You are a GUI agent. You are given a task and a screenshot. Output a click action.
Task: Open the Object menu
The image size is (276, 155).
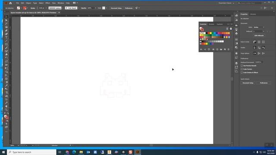pos(28,3)
